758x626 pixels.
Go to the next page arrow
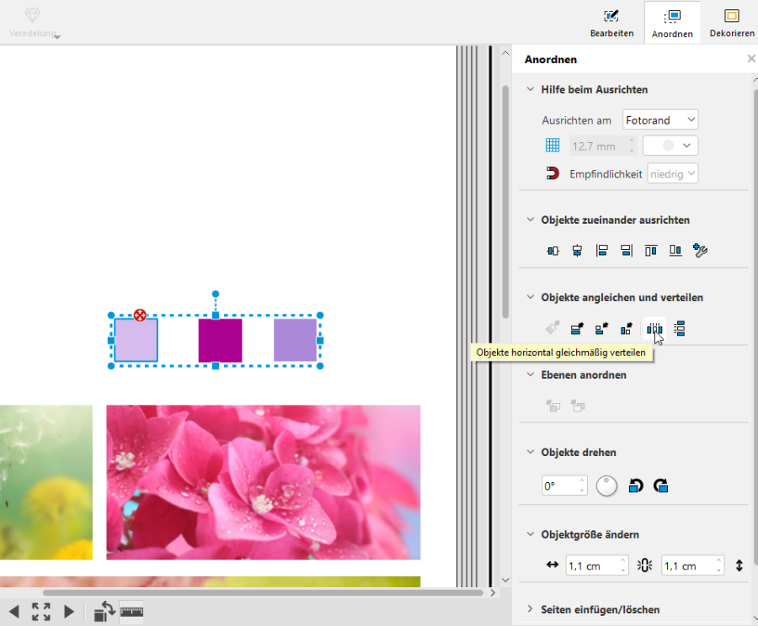coord(69,612)
